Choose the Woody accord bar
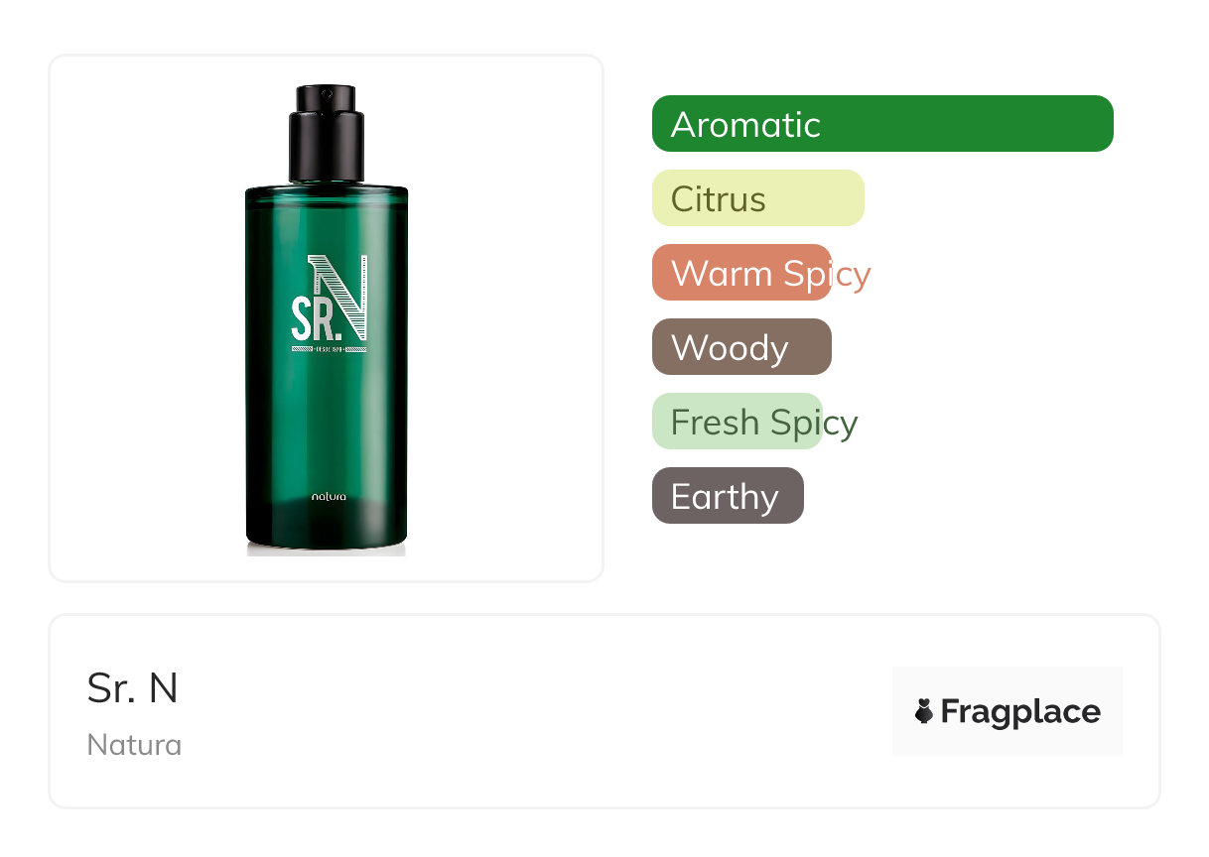 point(741,347)
